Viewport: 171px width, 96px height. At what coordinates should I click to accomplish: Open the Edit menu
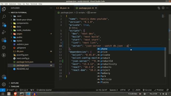click(6, 4)
